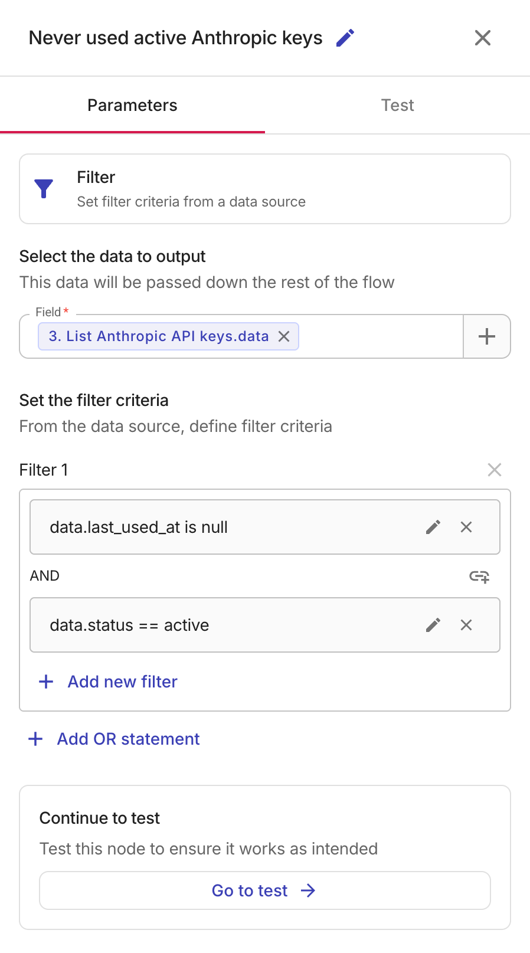Click the blue Filter funnel icon
The width and height of the screenshot is (530, 953).
point(44,189)
